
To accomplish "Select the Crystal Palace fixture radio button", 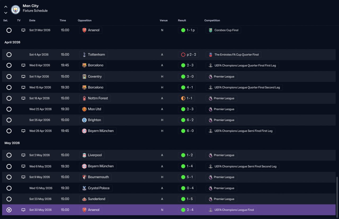I will (9, 188).
